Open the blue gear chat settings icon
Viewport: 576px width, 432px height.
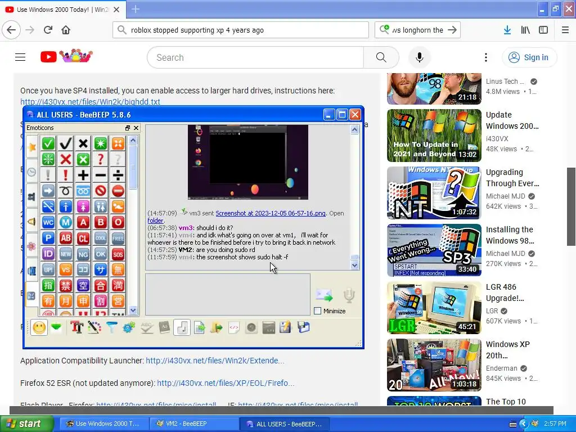(129, 327)
